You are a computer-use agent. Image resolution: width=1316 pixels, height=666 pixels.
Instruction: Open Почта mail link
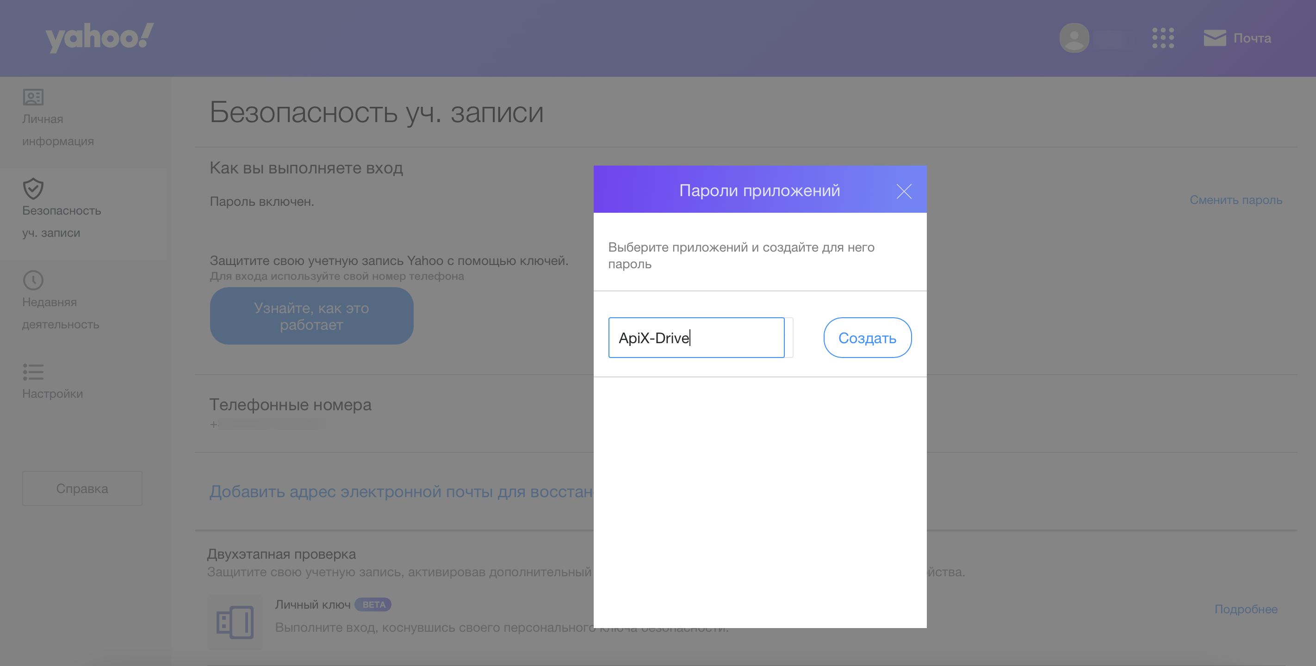[x=1252, y=38]
